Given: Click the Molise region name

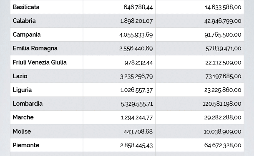Looking at the screenshot, I should (x=22, y=131).
